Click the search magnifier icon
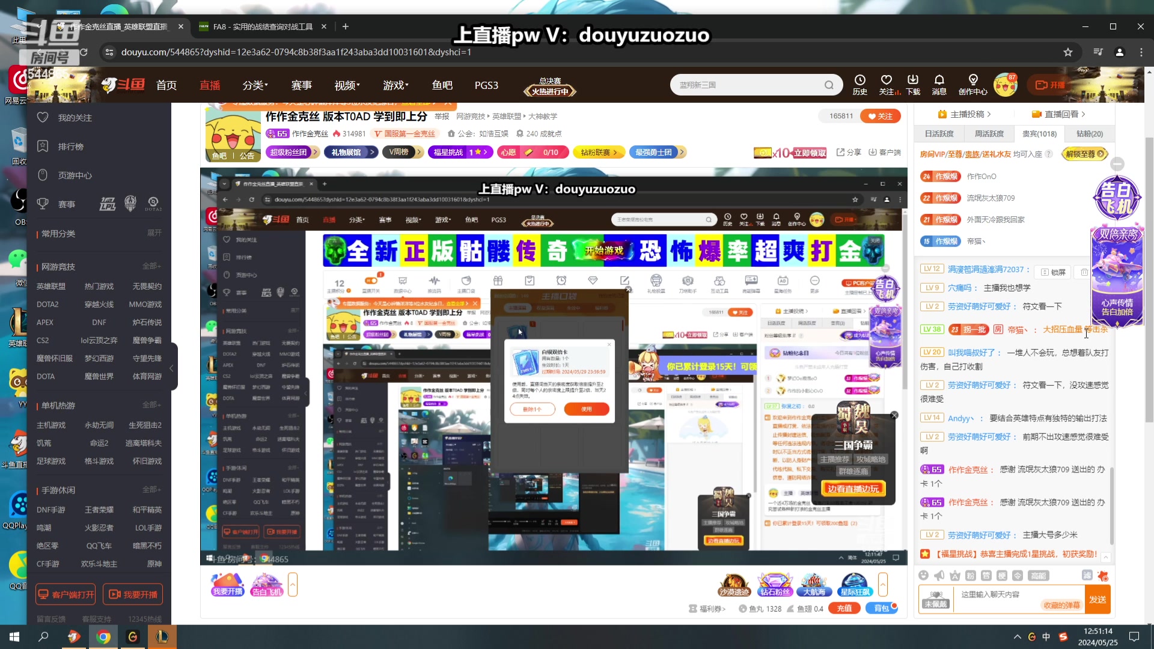Screen dimensions: 1154x649 pos(829,85)
